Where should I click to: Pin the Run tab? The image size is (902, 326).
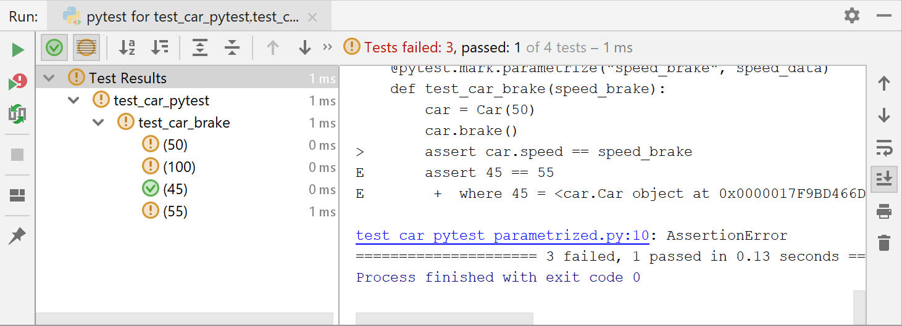(17, 236)
